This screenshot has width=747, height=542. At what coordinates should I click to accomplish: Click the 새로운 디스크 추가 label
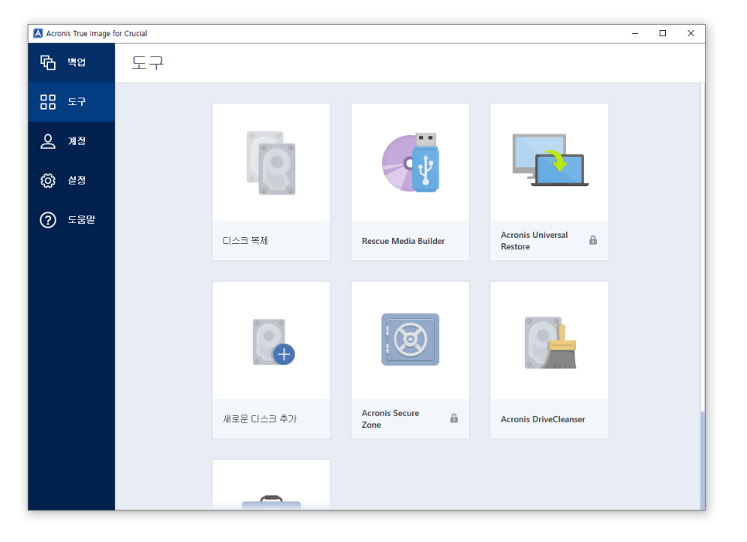point(260,418)
